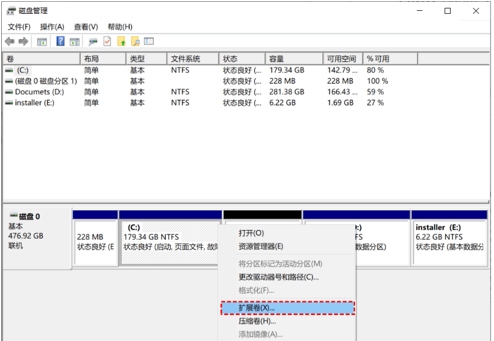Open the 操作(A) menu
Viewport: 494px width, 341px height.
(52, 27)
